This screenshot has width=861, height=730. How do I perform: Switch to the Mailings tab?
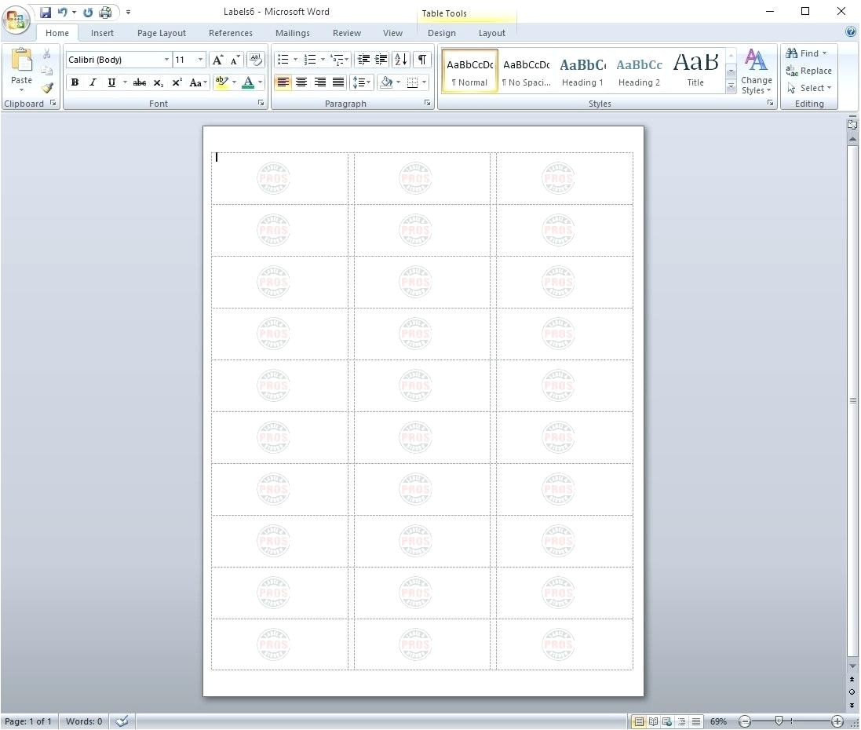292,33
